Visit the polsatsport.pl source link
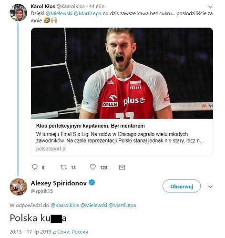Image resolution: width=225 pixels, height=238 pixels. (51, 149)
